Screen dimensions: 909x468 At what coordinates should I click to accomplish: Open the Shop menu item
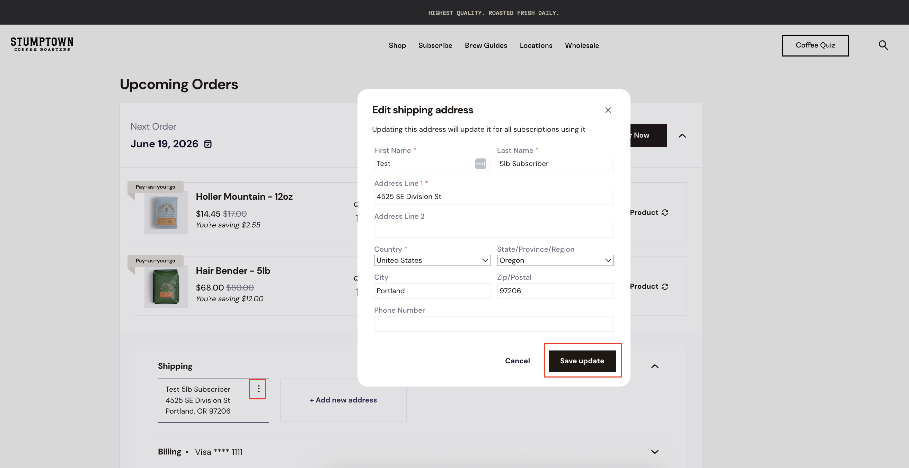click(x=397, y=45)
